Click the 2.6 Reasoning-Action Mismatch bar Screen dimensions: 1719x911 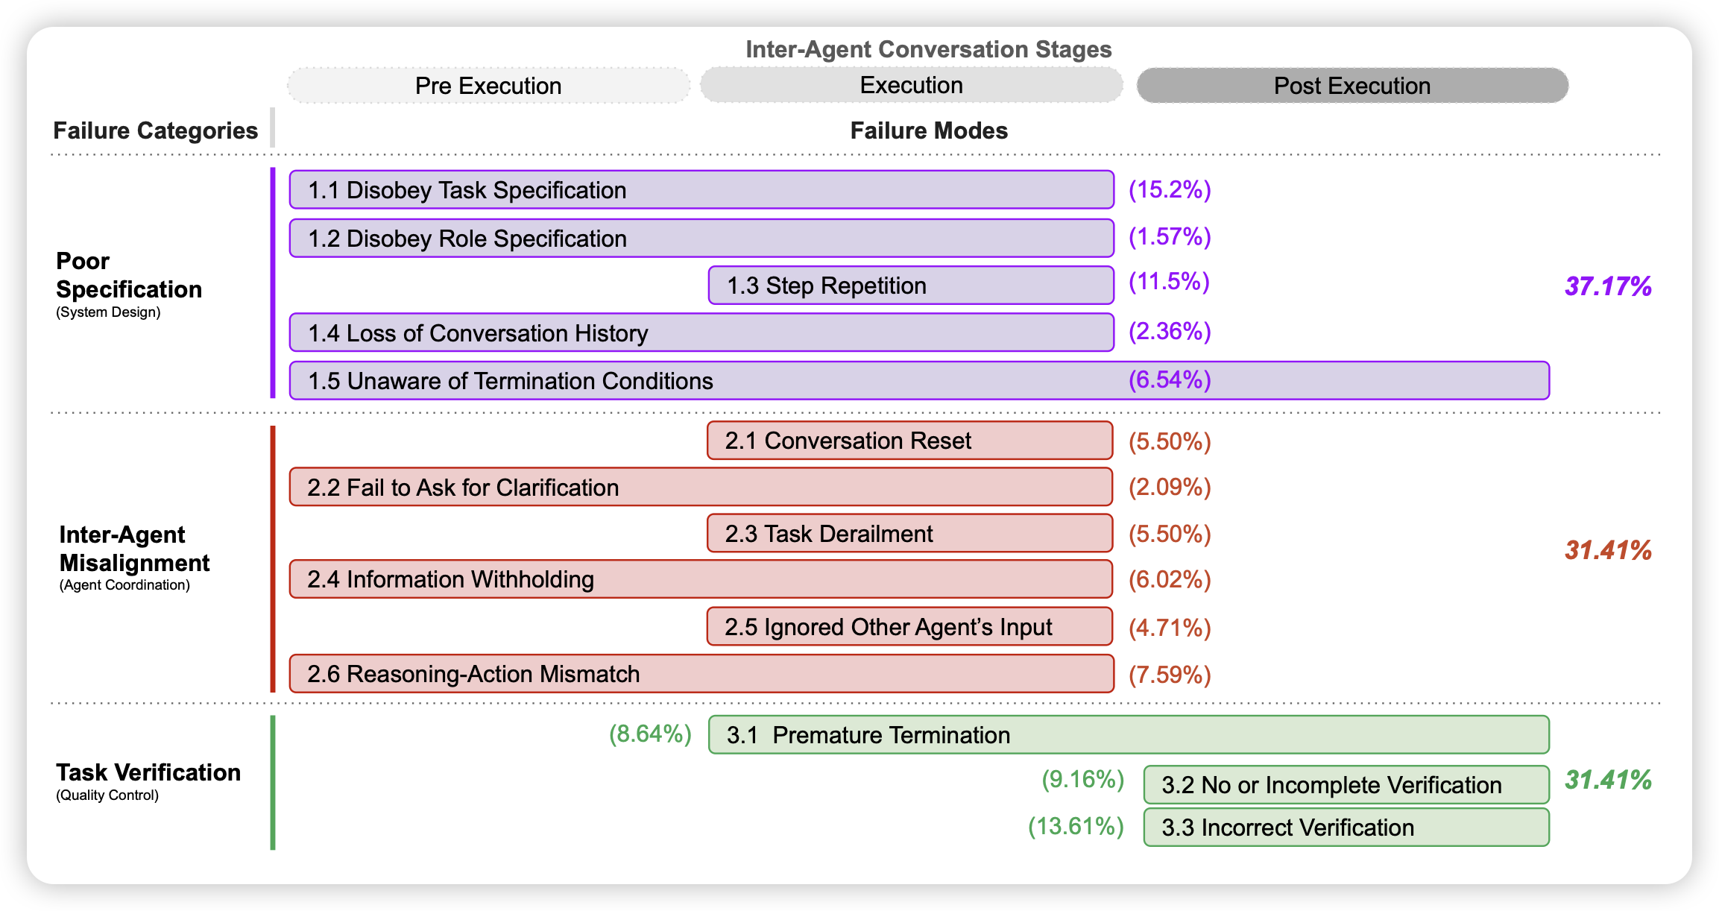[701, 674]
